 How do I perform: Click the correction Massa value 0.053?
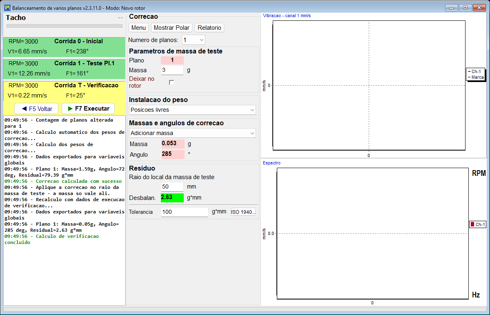click(172, 144)
